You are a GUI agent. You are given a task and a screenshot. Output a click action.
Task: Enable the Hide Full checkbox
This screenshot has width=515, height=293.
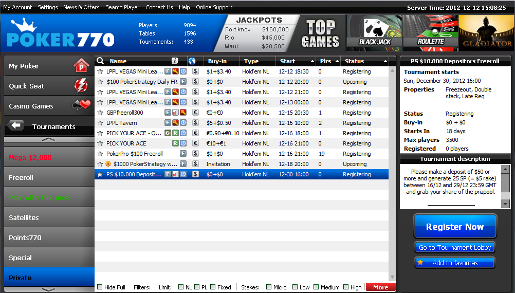[100, 287]
